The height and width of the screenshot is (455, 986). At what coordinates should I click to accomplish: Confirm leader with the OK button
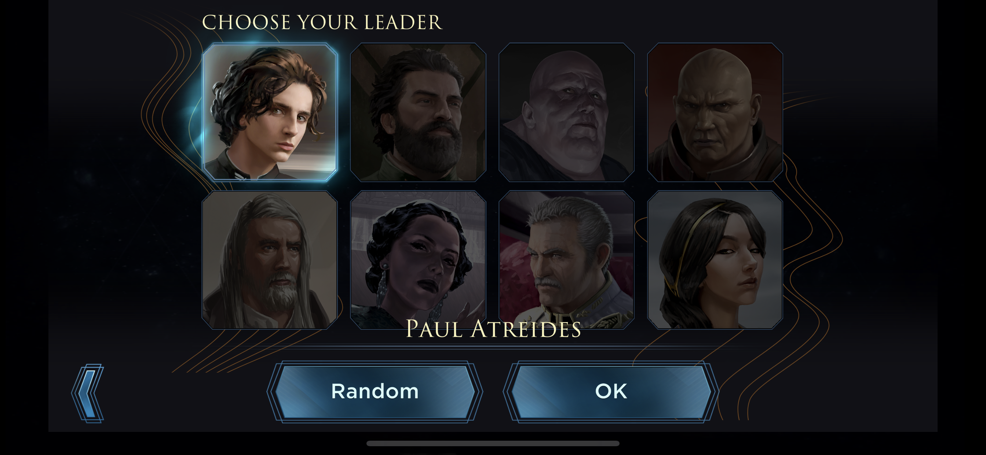(611, 392)
